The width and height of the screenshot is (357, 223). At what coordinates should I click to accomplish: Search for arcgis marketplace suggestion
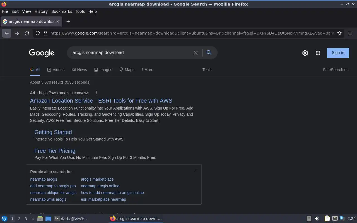pos(97,179)
